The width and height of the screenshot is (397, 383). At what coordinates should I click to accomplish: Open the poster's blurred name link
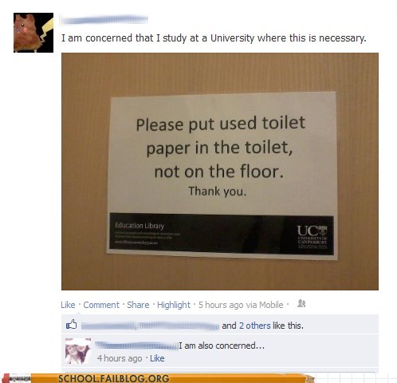point(104,20)
